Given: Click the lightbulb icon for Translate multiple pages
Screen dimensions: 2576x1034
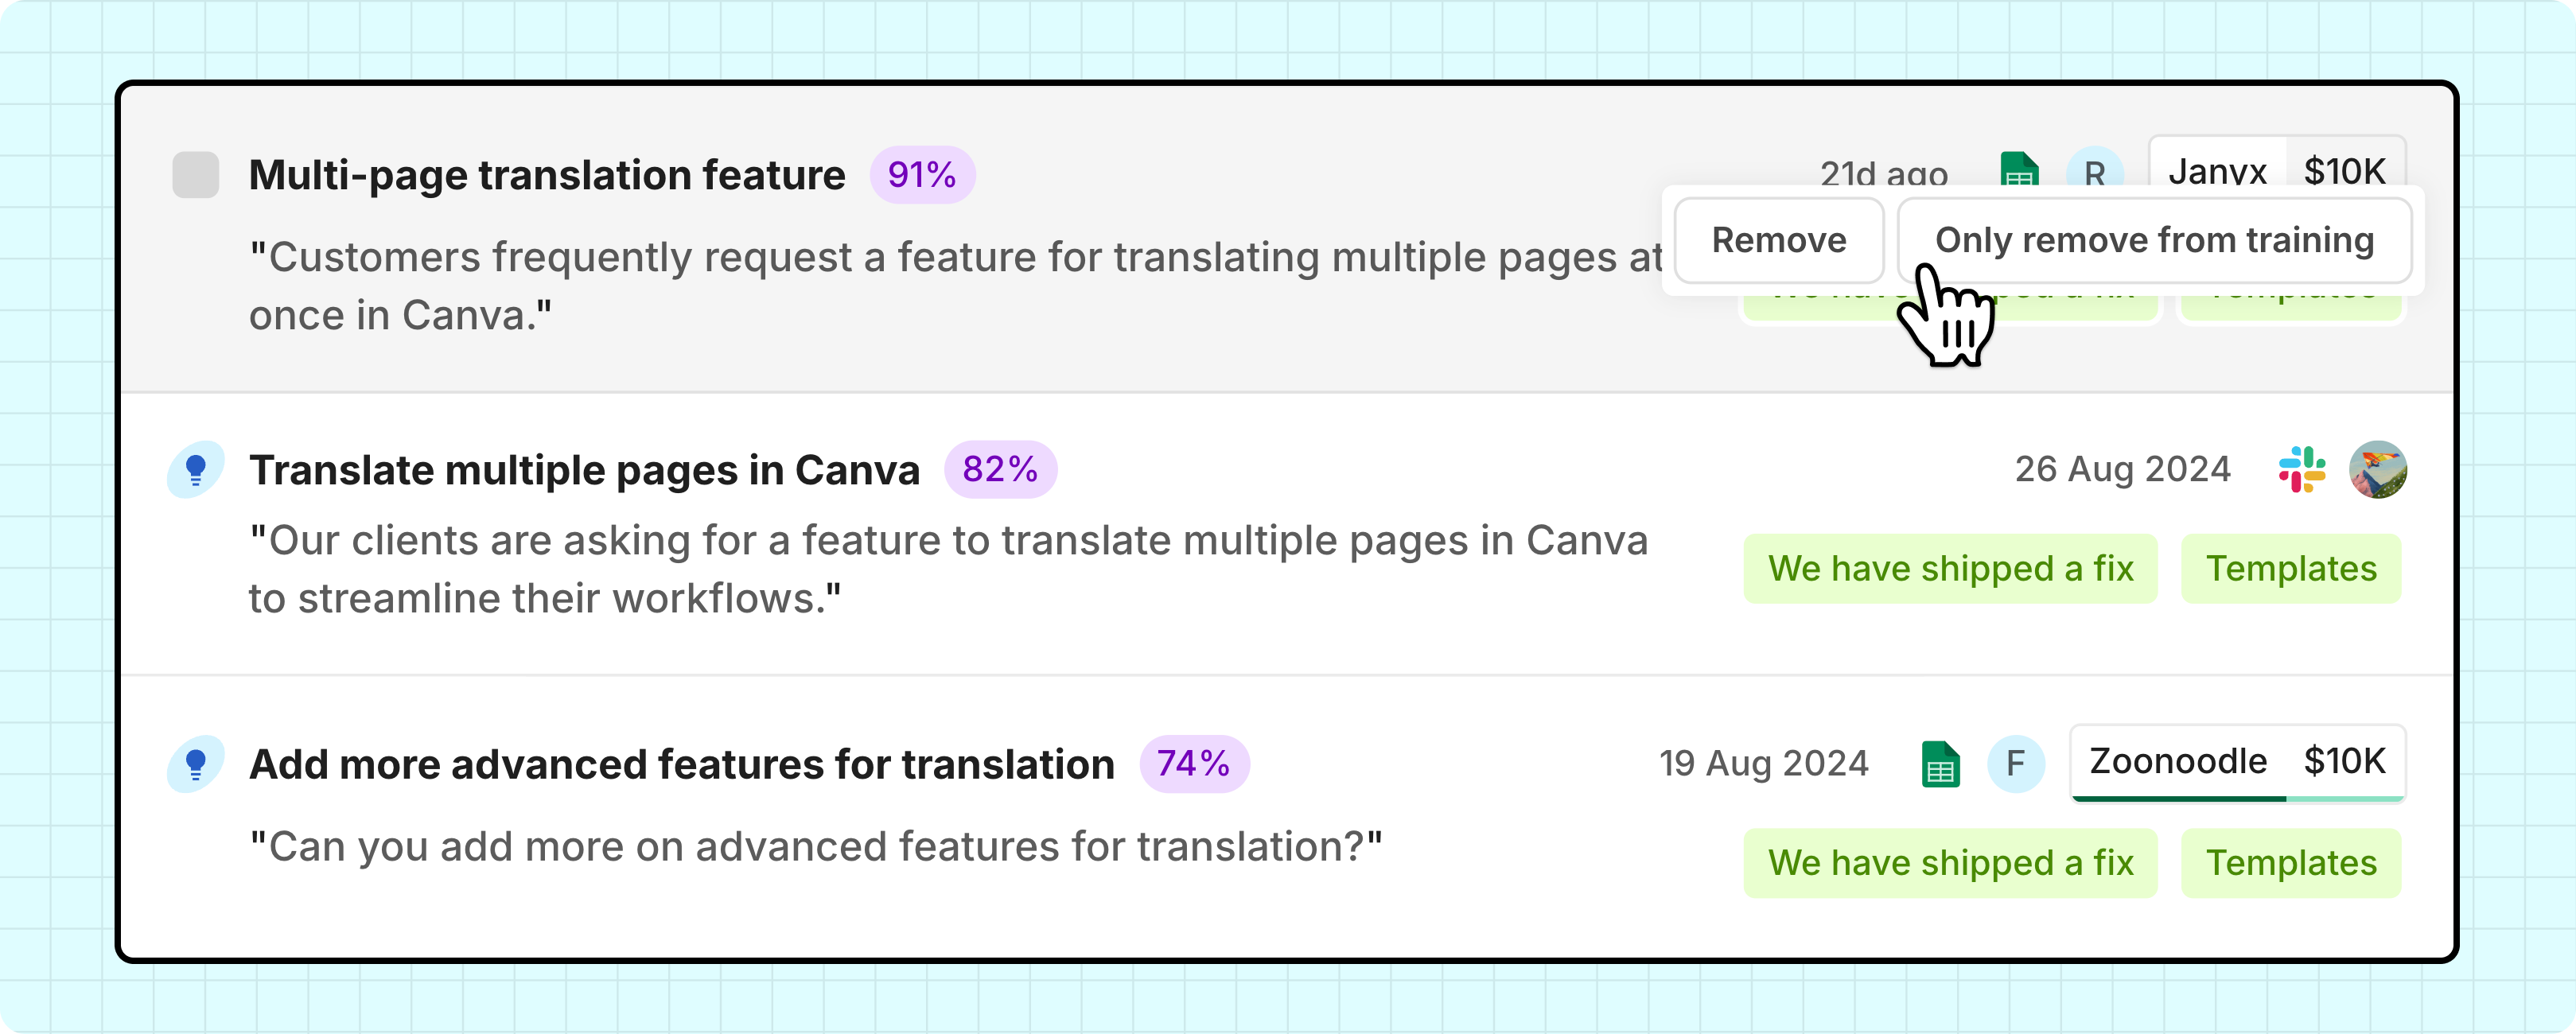Looking at the screenshot, I should [x=195, y=469].
